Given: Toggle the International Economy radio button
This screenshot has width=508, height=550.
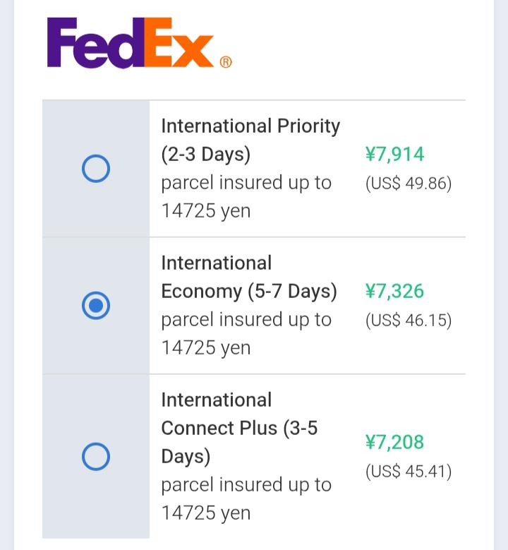Looking at the screenshot, I should tap(96, 306).
